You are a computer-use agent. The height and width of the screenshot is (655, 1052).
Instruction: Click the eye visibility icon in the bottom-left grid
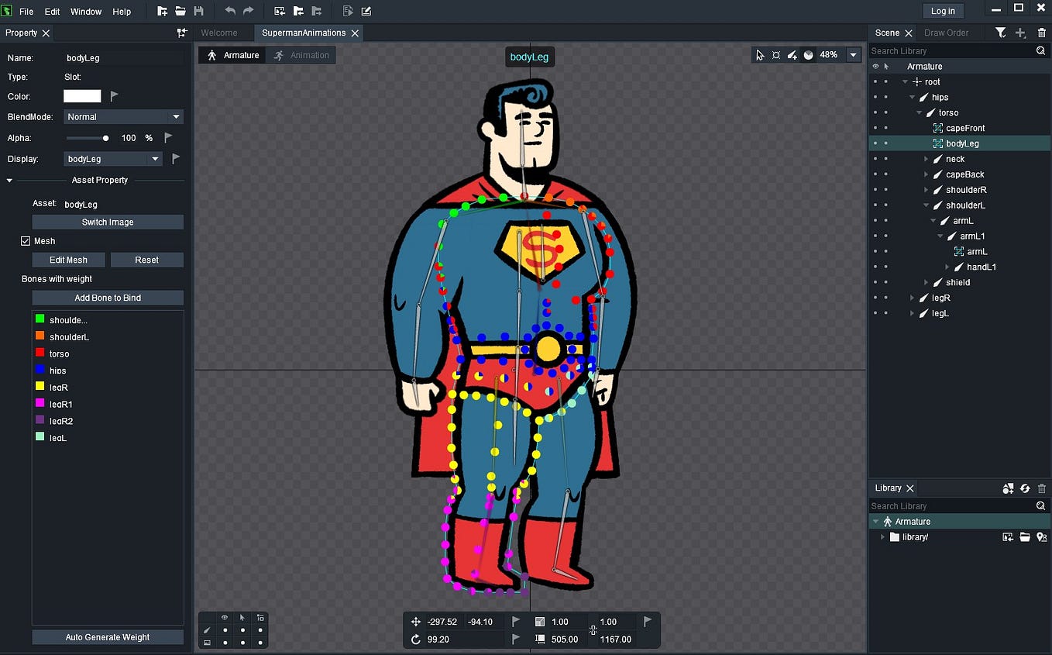(224, 617)
